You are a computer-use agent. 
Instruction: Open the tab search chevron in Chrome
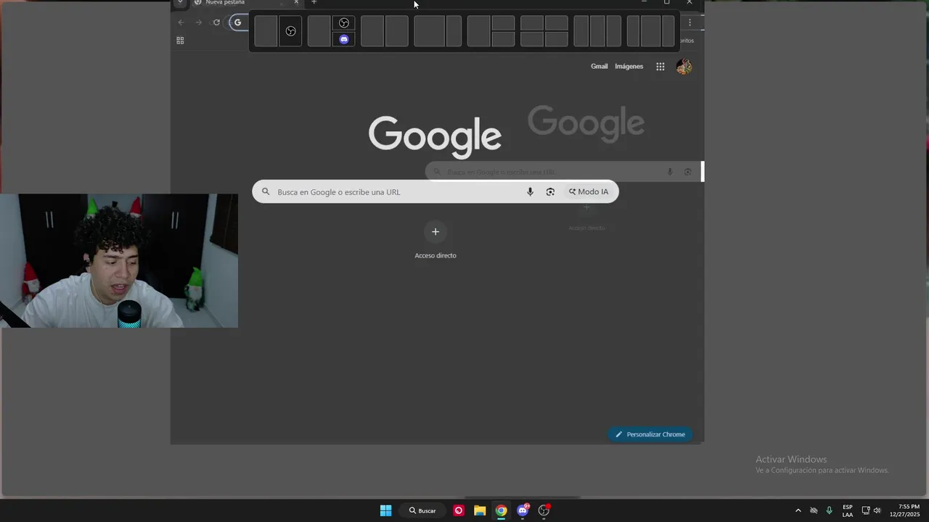(181, 2)
